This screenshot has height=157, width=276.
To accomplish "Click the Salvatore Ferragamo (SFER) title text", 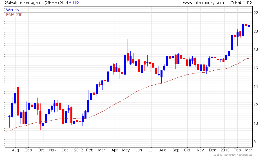I will (x=32, y=3).
